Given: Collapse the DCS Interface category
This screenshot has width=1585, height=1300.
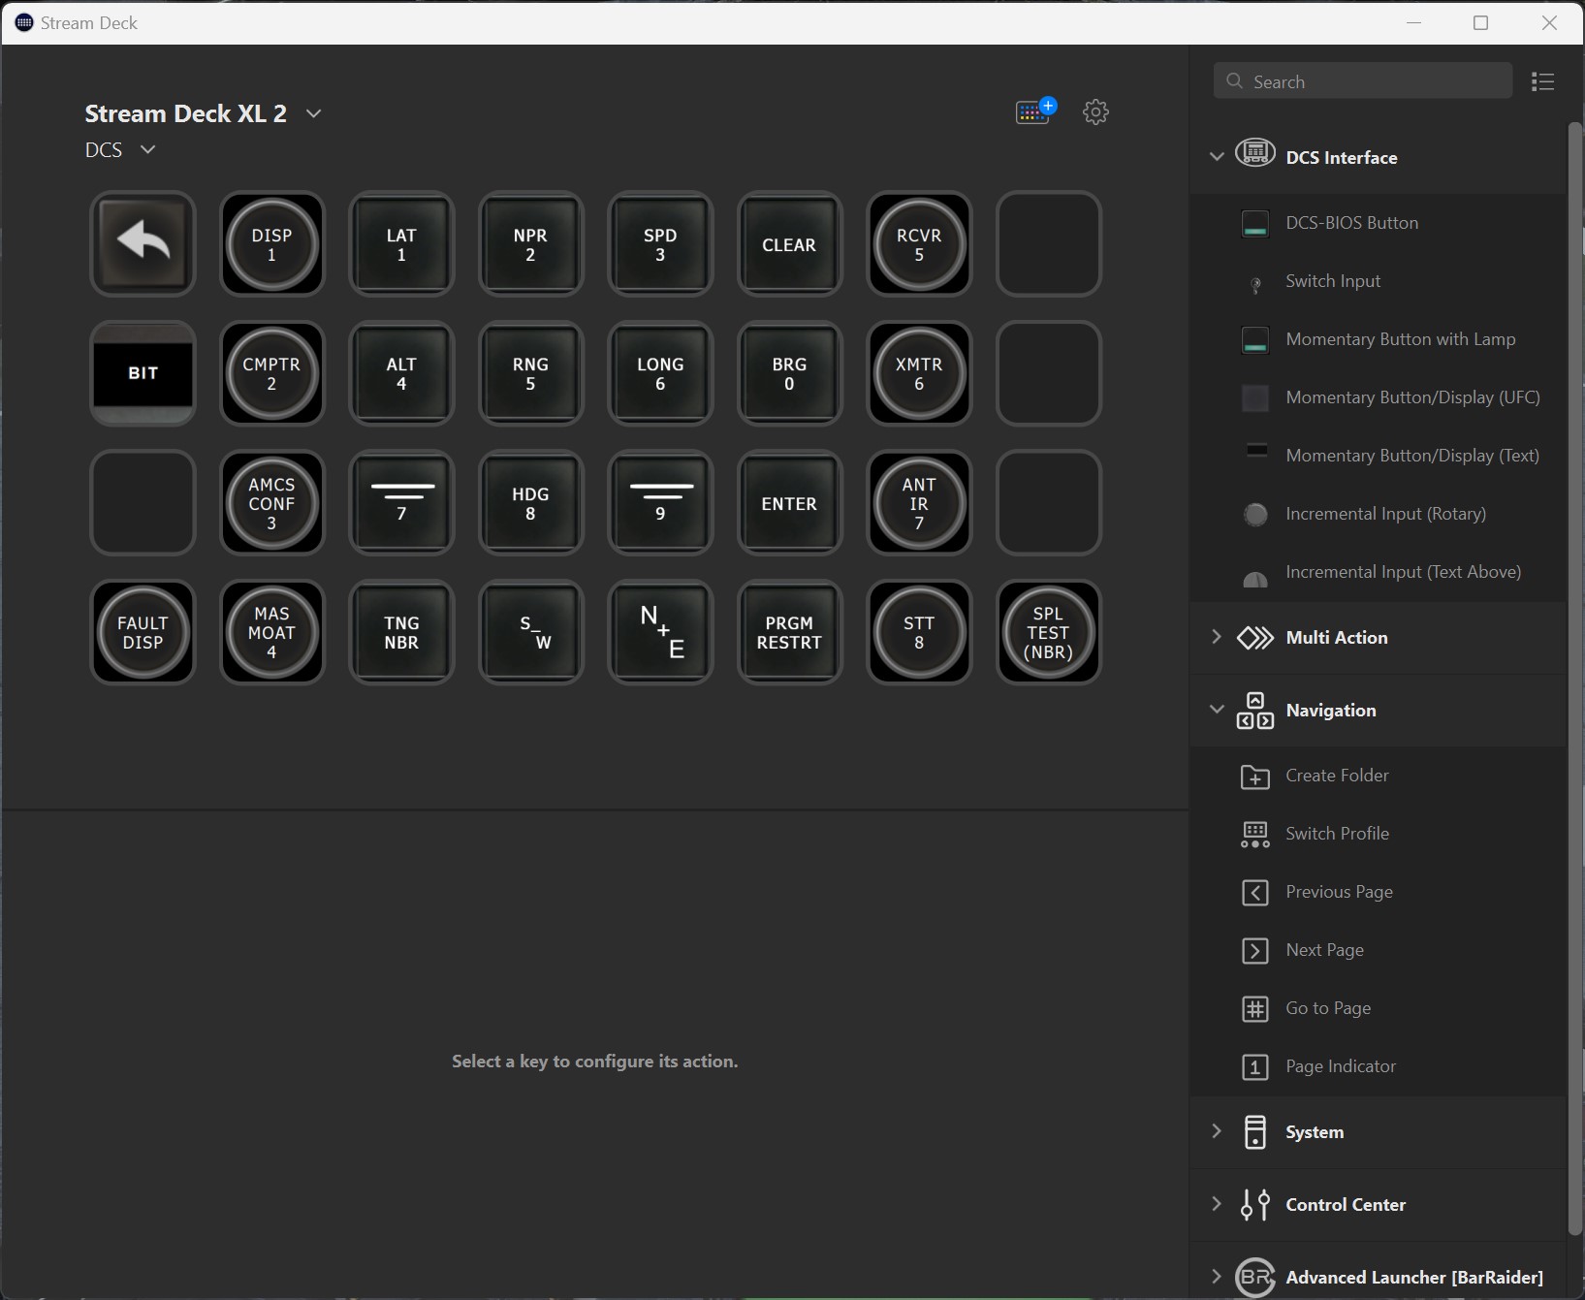Looking at the screenshot, I should coord(1217,156).
